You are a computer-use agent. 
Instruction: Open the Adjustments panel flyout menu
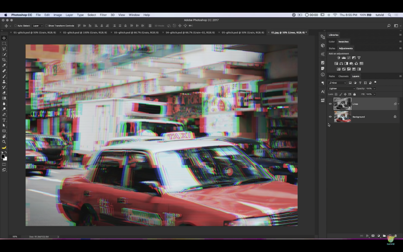point(400,48)
